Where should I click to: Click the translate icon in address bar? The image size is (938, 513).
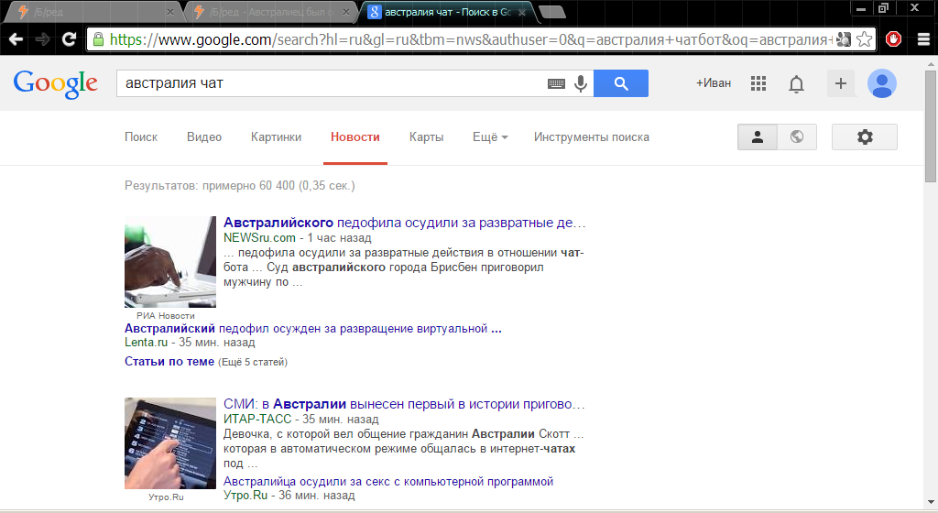click(x=844, y=39)
